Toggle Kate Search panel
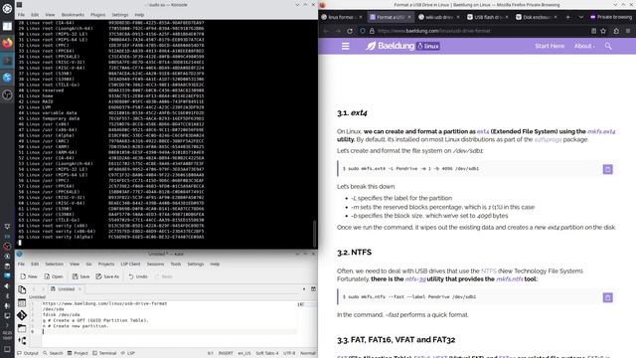Image resolution: width=636 pixels, height=358 pixels. click(53, 353)
